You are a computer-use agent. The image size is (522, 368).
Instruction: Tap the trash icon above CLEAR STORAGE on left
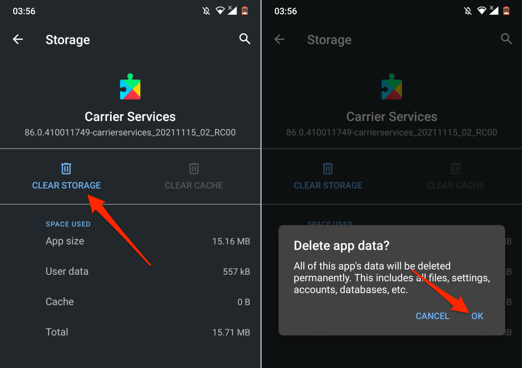(x=66, y=168)
